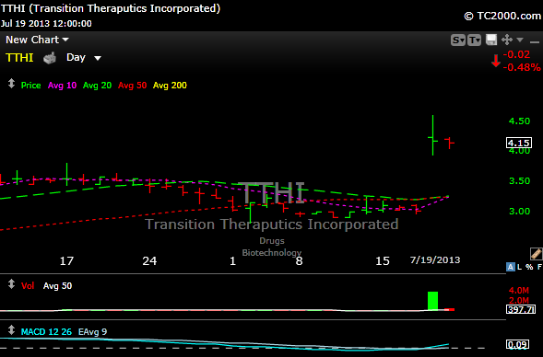Select the Avg 20 legend label

(x=97, y=86)
